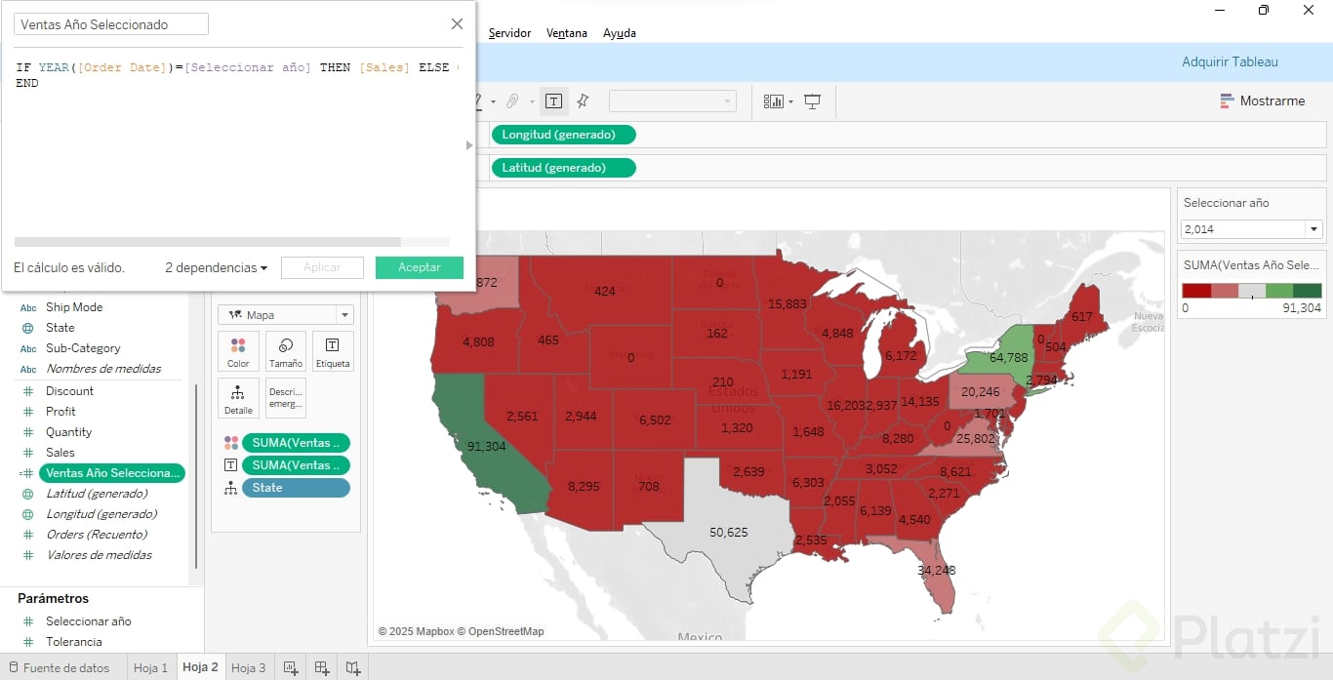Click the data pane vertical scrollbar
1333x680 pixels.
click(196, 476)
